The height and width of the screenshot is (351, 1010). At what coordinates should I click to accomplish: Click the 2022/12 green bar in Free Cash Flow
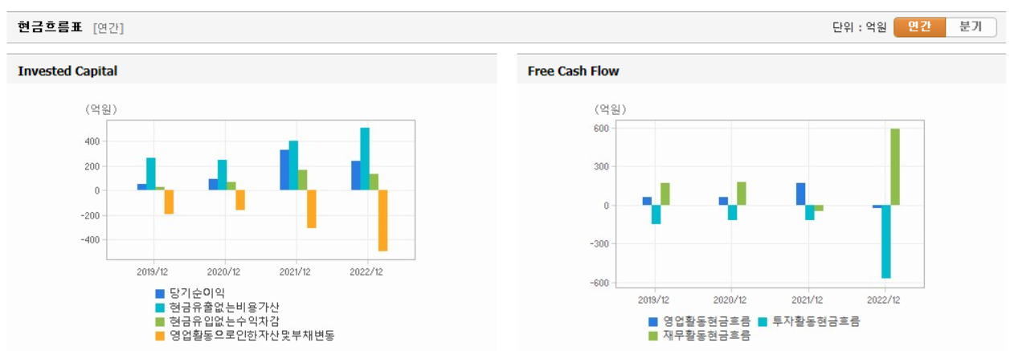pos(895,167)
